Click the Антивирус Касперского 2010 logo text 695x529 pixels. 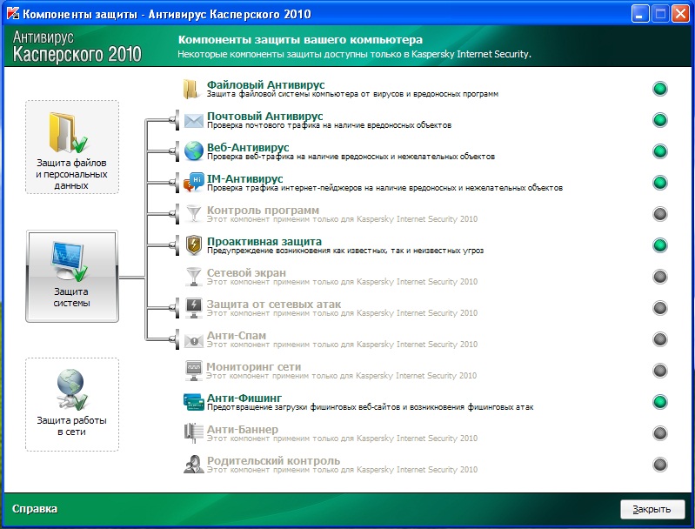[x=77, y=46]
